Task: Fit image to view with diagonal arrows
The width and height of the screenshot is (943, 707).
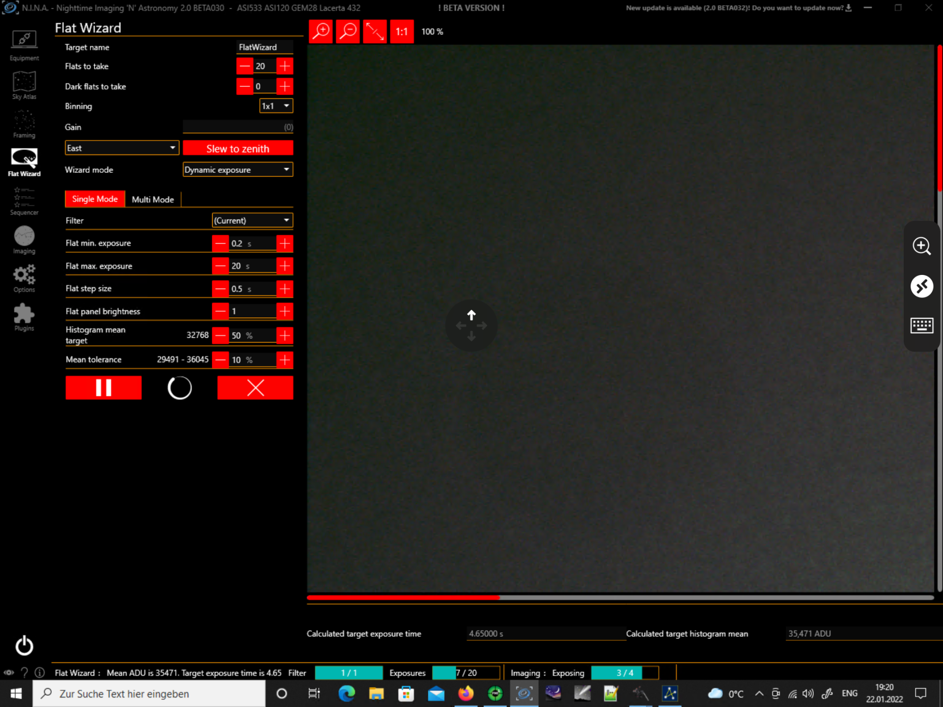Action: [375, 31]
